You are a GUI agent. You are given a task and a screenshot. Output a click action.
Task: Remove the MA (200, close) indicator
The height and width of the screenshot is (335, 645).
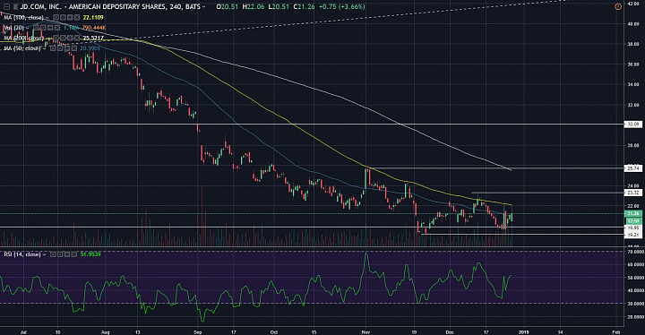(x=77, y=39)
